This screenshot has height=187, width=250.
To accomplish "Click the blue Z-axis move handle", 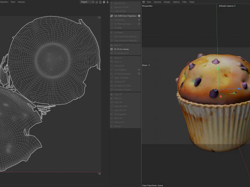I will click(239, 89).
